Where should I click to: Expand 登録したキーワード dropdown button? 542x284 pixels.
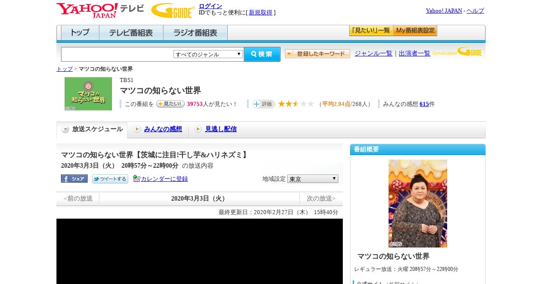pyautogui.click(x=318, y=54)
